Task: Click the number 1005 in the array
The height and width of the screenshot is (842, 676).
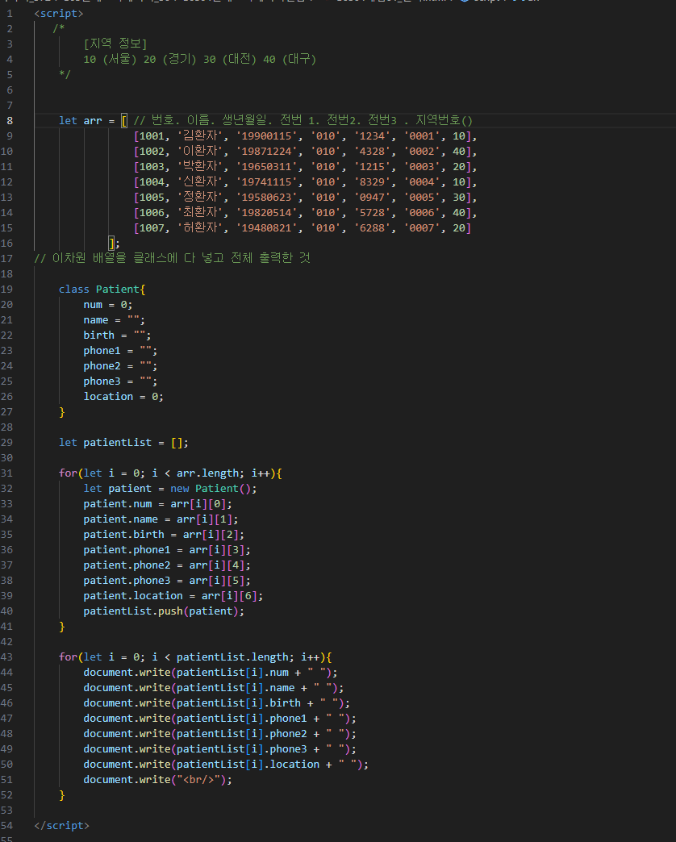Action: click(x=152, y=198)
